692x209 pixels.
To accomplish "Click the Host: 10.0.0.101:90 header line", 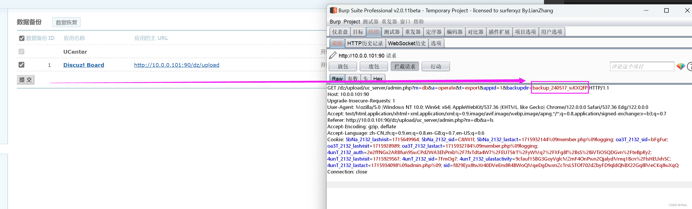I will [348, 94].
